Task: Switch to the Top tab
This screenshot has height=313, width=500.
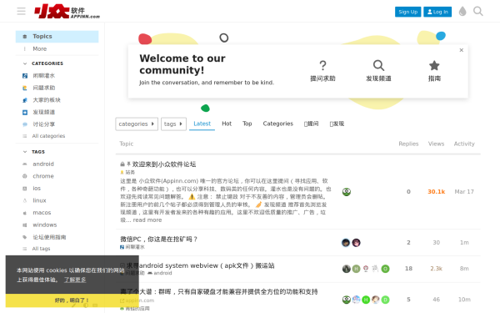Action: point(247,124)
